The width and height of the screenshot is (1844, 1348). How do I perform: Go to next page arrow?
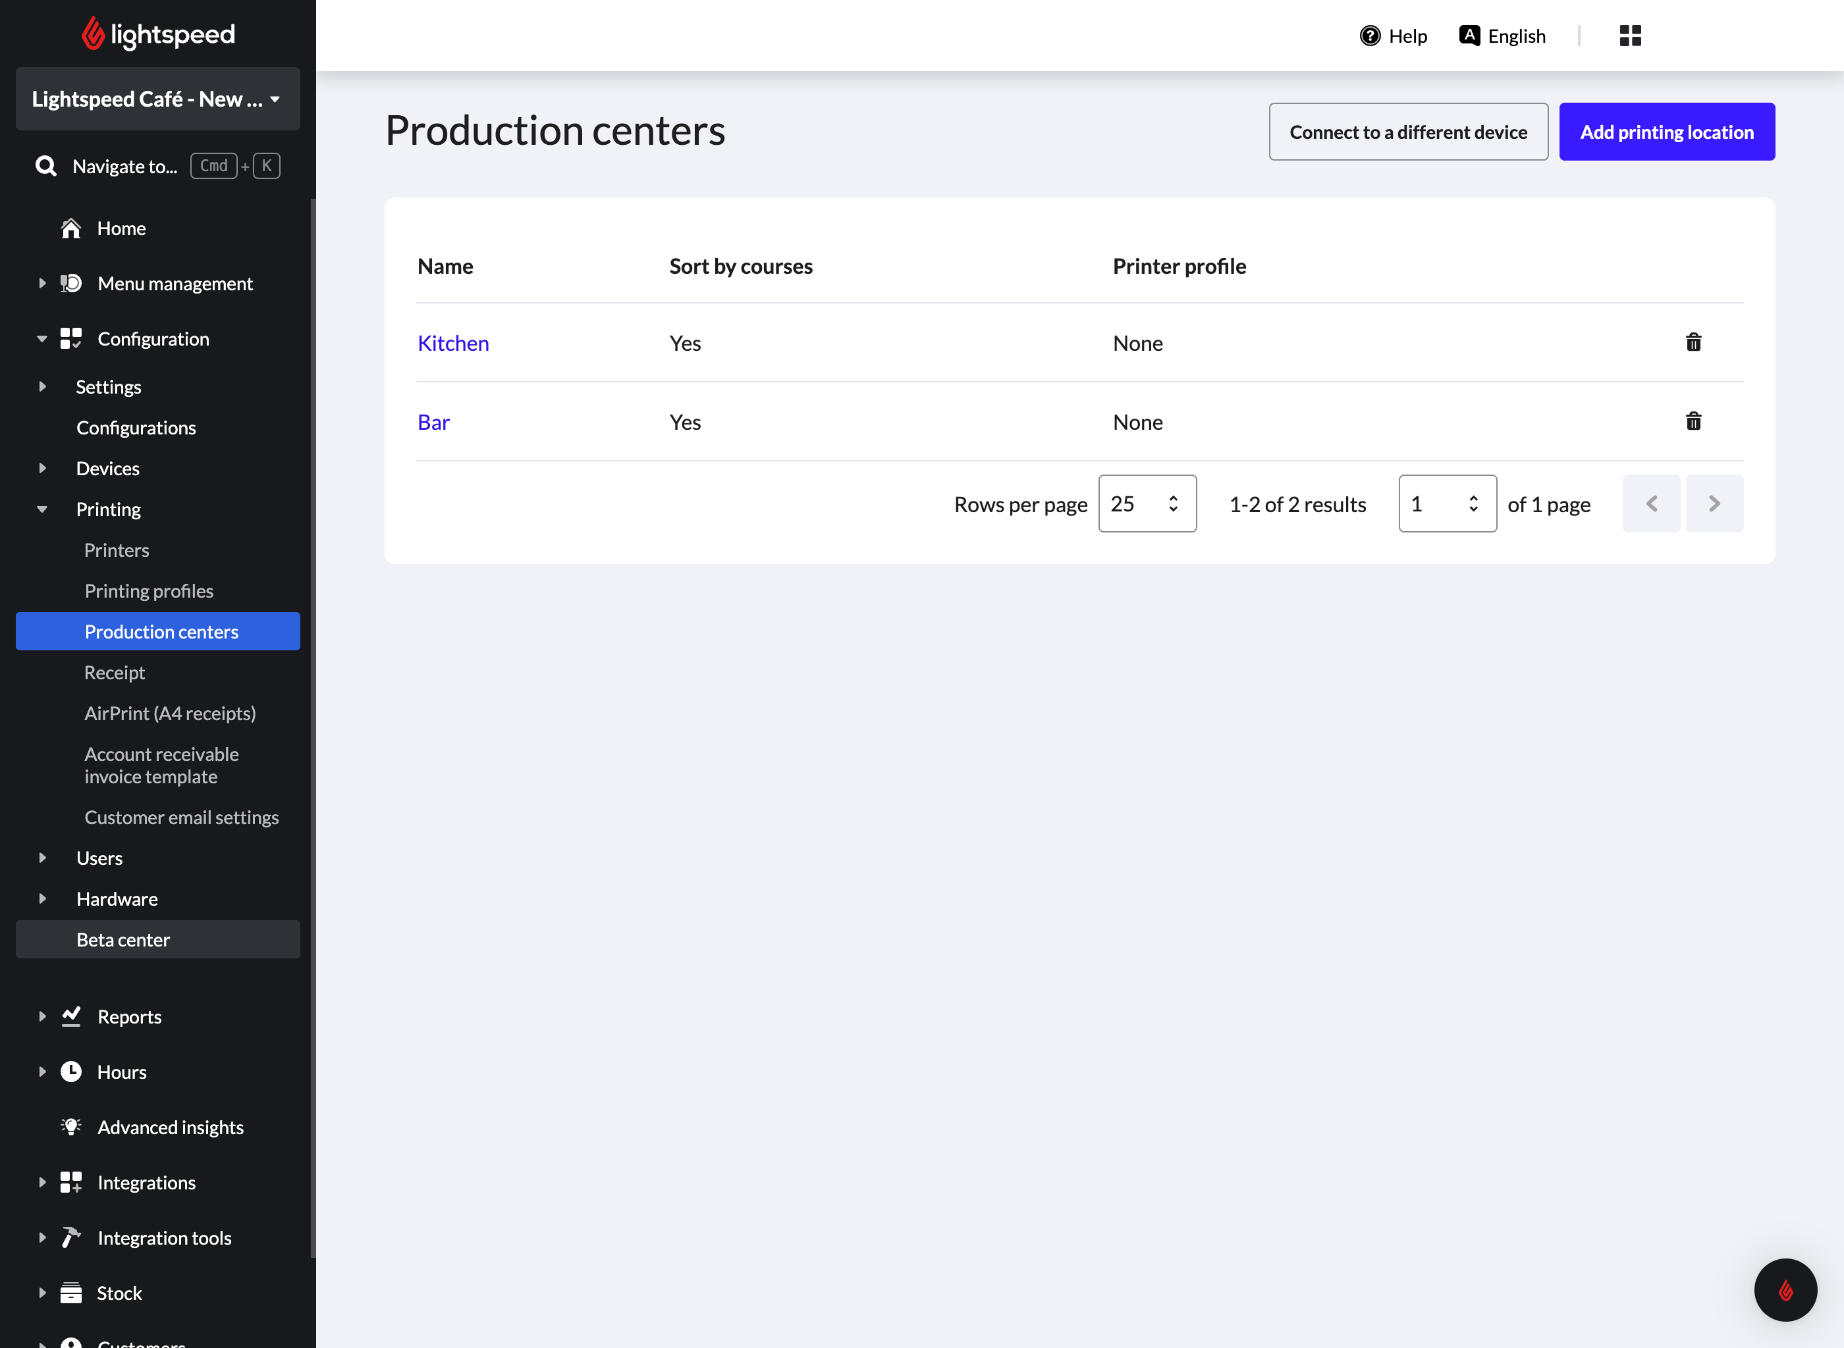pos(1714,504)
